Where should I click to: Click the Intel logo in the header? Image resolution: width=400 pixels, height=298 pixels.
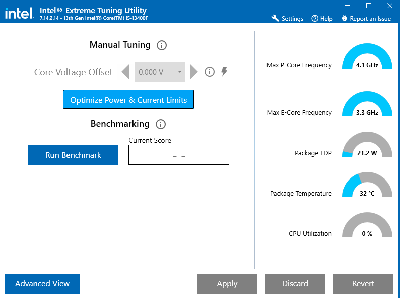pyautogui.click(x=19, y=13)
